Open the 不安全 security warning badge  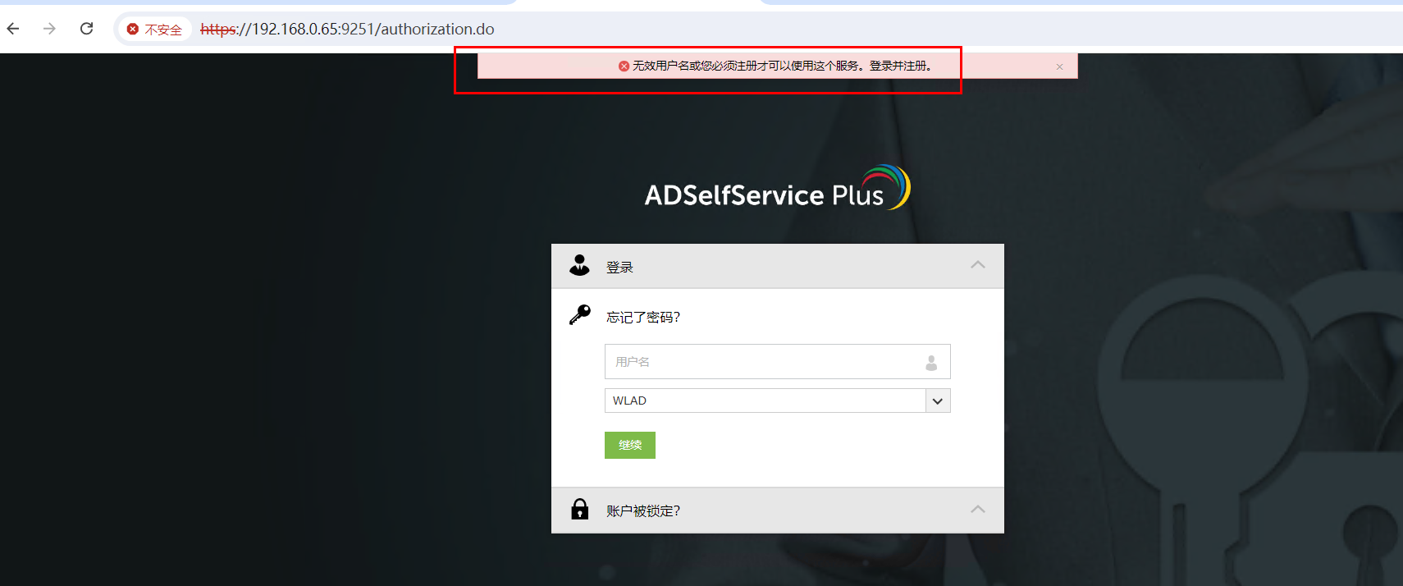coord(154,30)
